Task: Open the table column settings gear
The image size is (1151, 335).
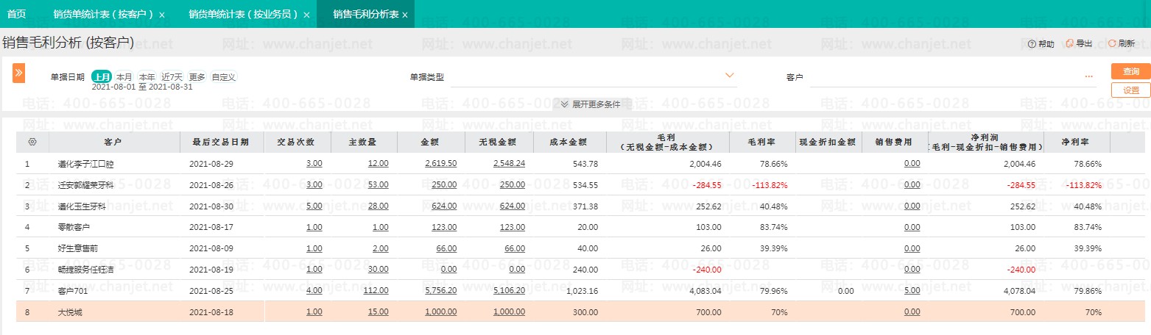Action: pos(32,141)
